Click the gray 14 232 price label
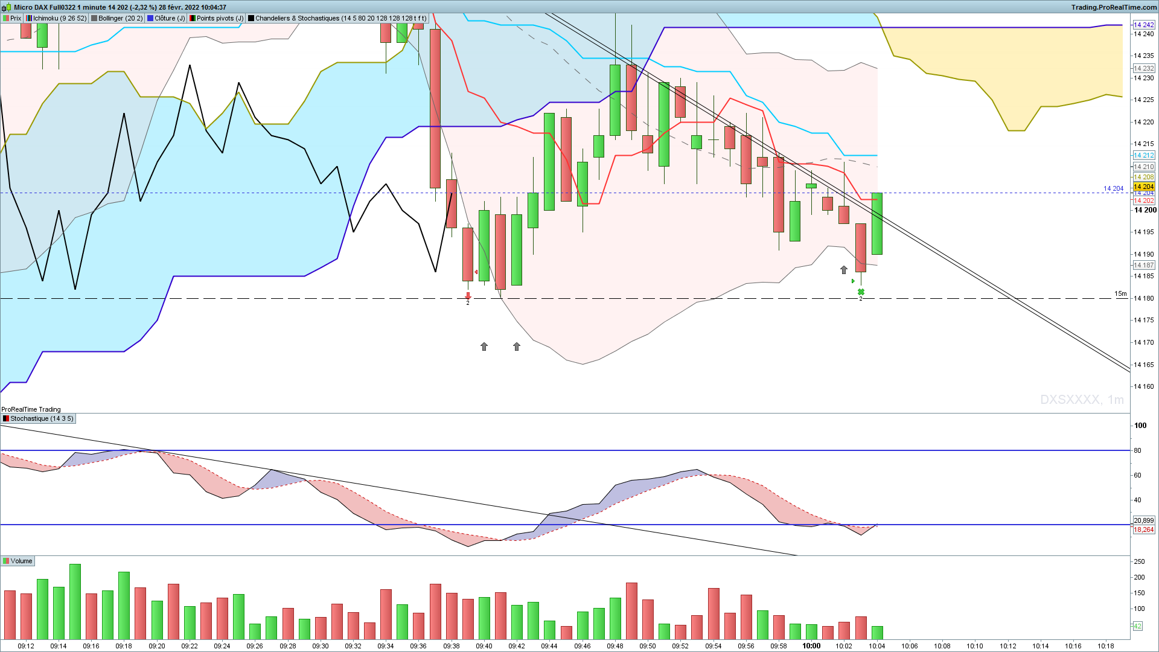1159x652 pixels. click(1144, 68)
